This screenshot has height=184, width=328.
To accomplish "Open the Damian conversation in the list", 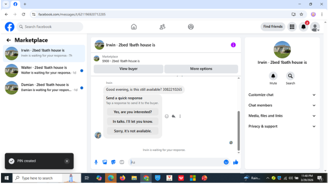I will 44,88.
